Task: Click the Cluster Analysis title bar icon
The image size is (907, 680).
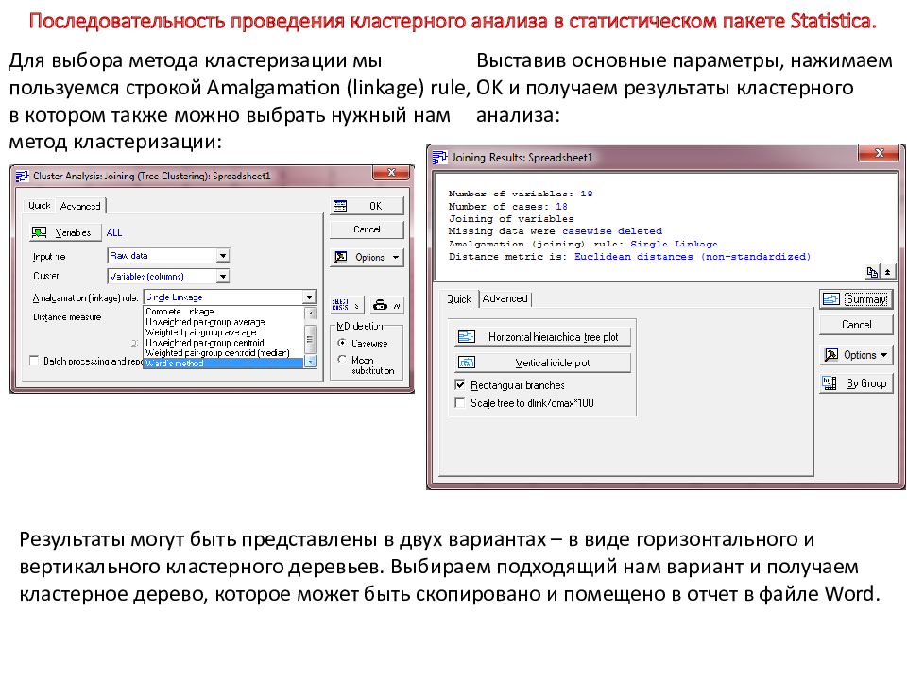Action: point(22,176)
